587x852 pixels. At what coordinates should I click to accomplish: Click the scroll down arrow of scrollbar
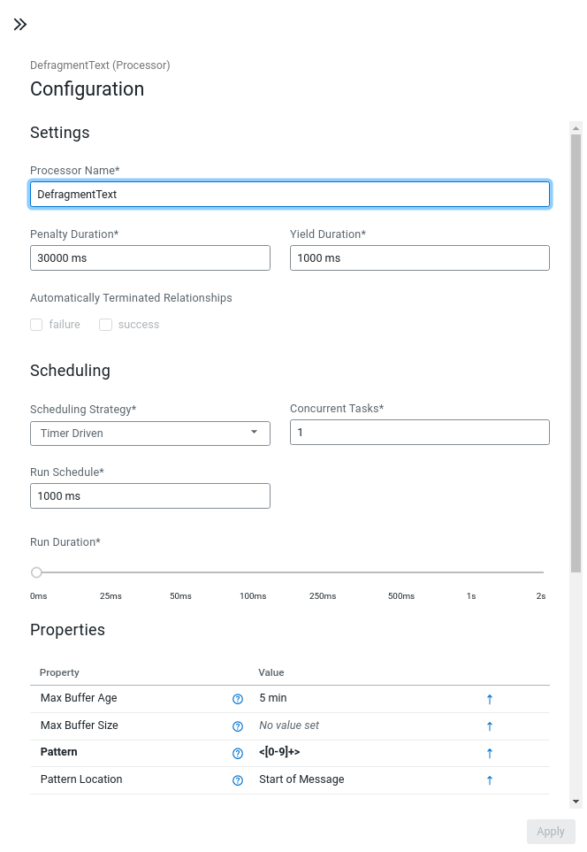[576, 802]
